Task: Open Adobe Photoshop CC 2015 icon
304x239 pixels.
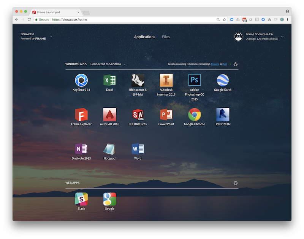Action: tap(195, 80)
